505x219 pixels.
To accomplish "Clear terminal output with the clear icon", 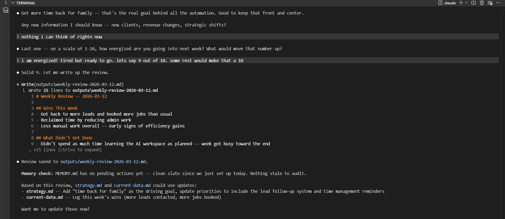I will [x=490, y=3].
